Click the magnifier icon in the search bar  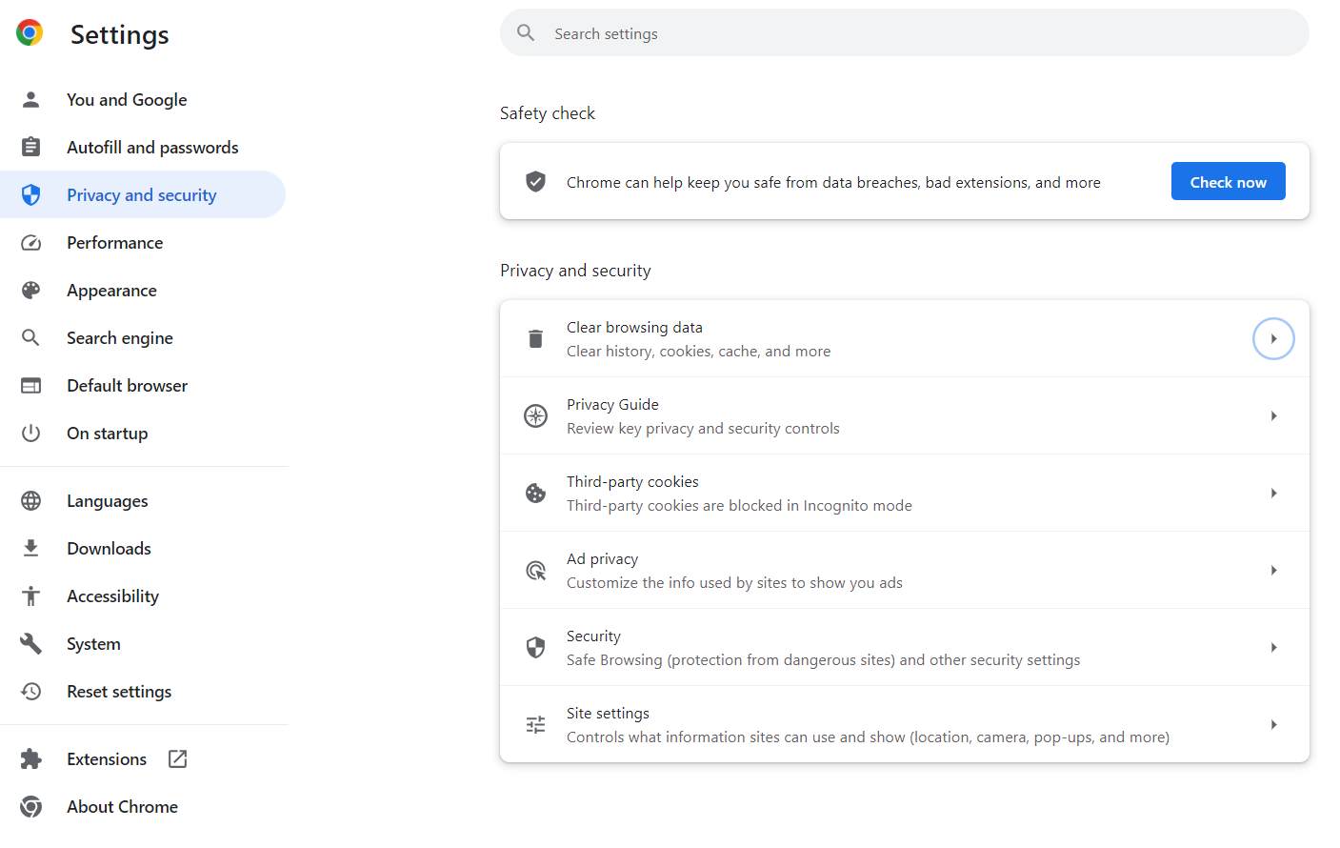[x=526, y=32]
